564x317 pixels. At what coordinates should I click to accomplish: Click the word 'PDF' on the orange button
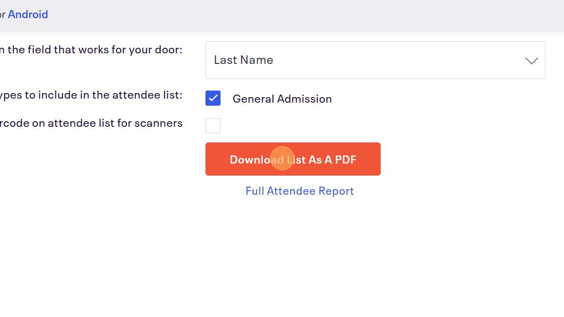345,160
